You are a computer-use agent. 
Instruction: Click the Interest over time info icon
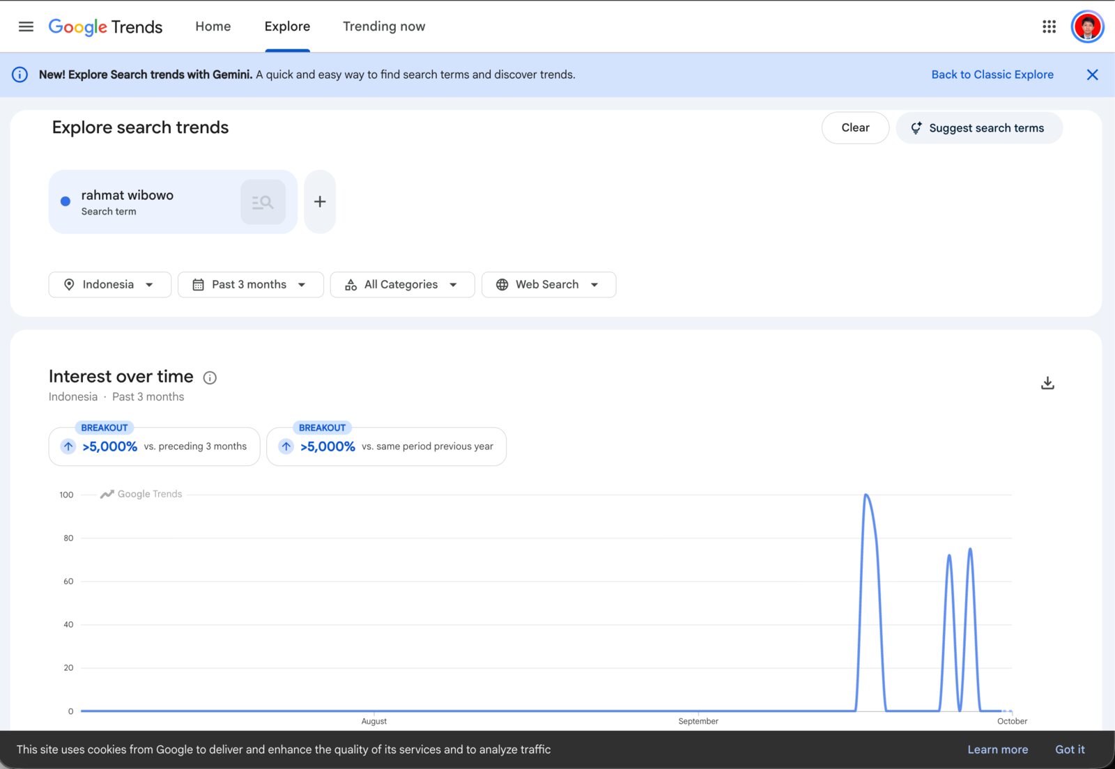click(210, 378)
